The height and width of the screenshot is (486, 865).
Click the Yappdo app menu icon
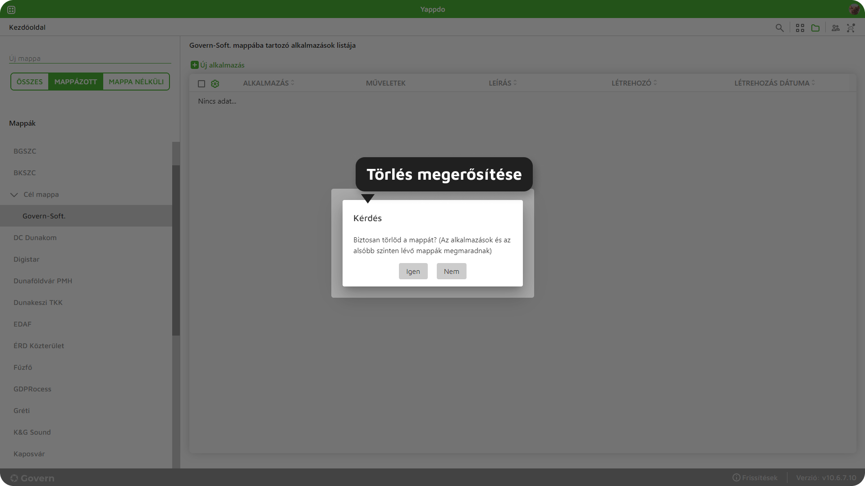(11, 9)
